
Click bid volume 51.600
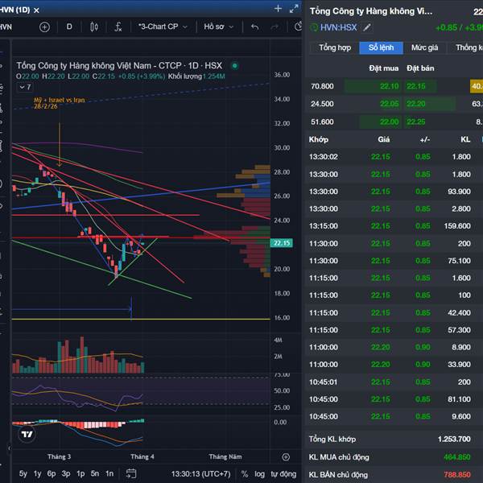(322, 122)
